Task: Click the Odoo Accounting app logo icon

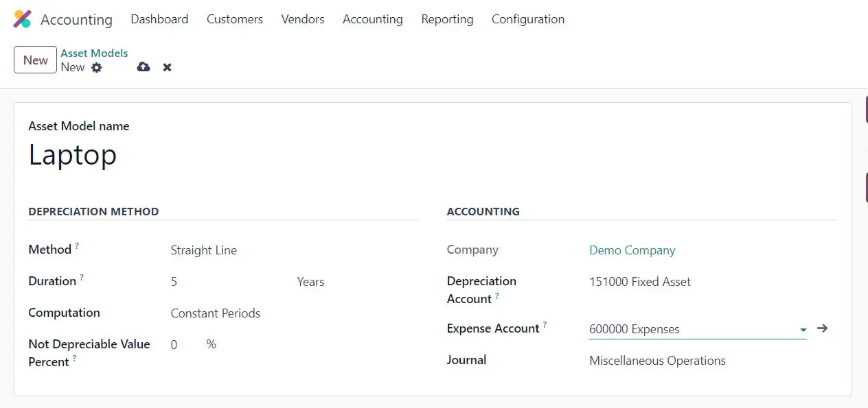Action: [22, 19]
